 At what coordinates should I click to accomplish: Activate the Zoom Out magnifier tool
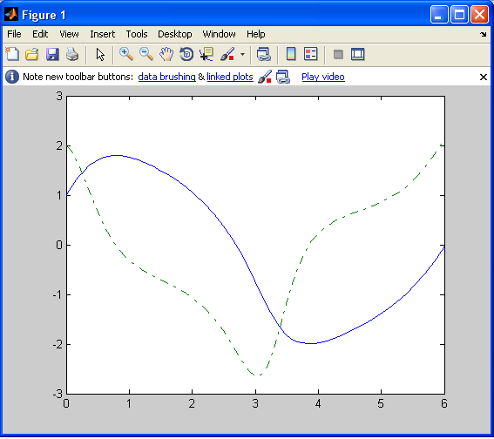pos(146,54)
